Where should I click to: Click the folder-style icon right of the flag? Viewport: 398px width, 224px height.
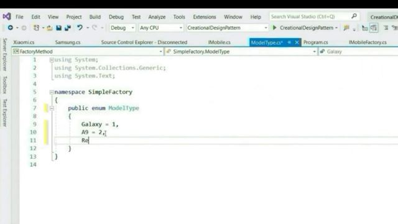coord(365,27)
